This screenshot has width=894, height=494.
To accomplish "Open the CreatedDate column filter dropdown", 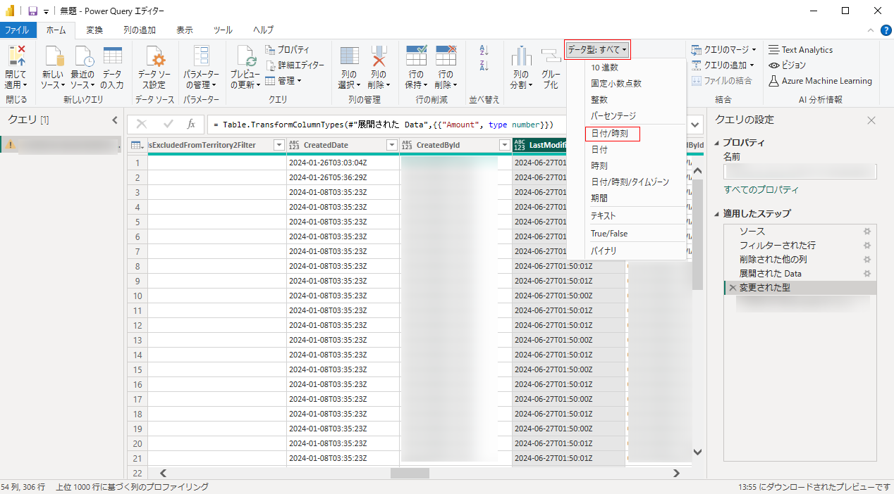I will pos(392,145).
